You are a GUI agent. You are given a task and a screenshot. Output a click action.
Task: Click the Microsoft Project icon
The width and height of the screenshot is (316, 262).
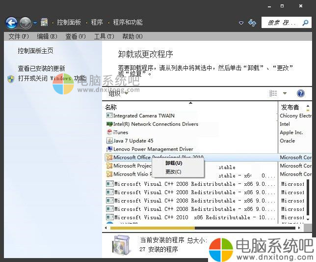pos(109,166)
